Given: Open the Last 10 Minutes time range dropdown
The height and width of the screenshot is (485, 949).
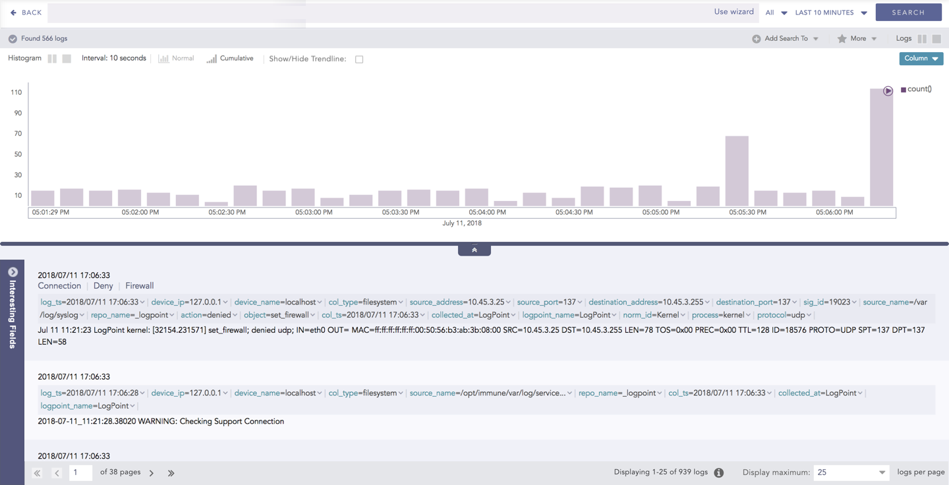Looking at the screenshot, I should coord(830,13).
